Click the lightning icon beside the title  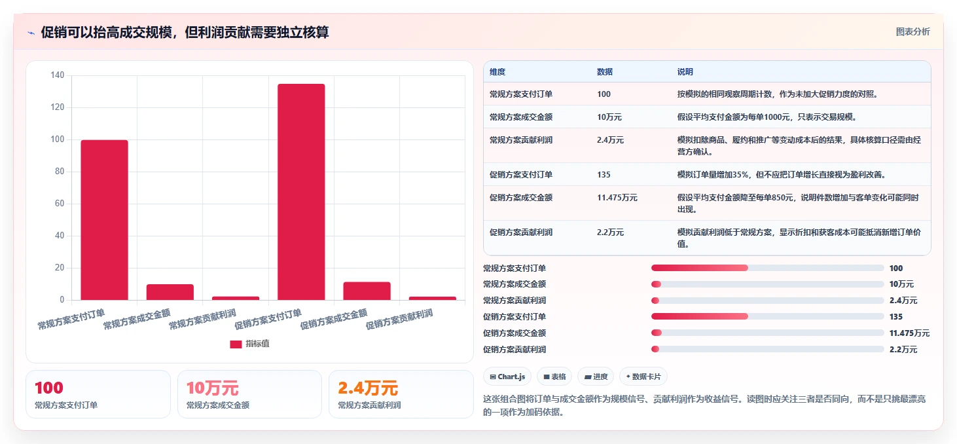[x=31, y=32]
